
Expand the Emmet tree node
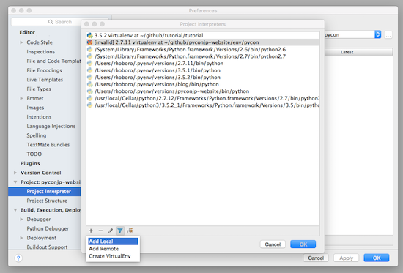(x=21, y=98)
